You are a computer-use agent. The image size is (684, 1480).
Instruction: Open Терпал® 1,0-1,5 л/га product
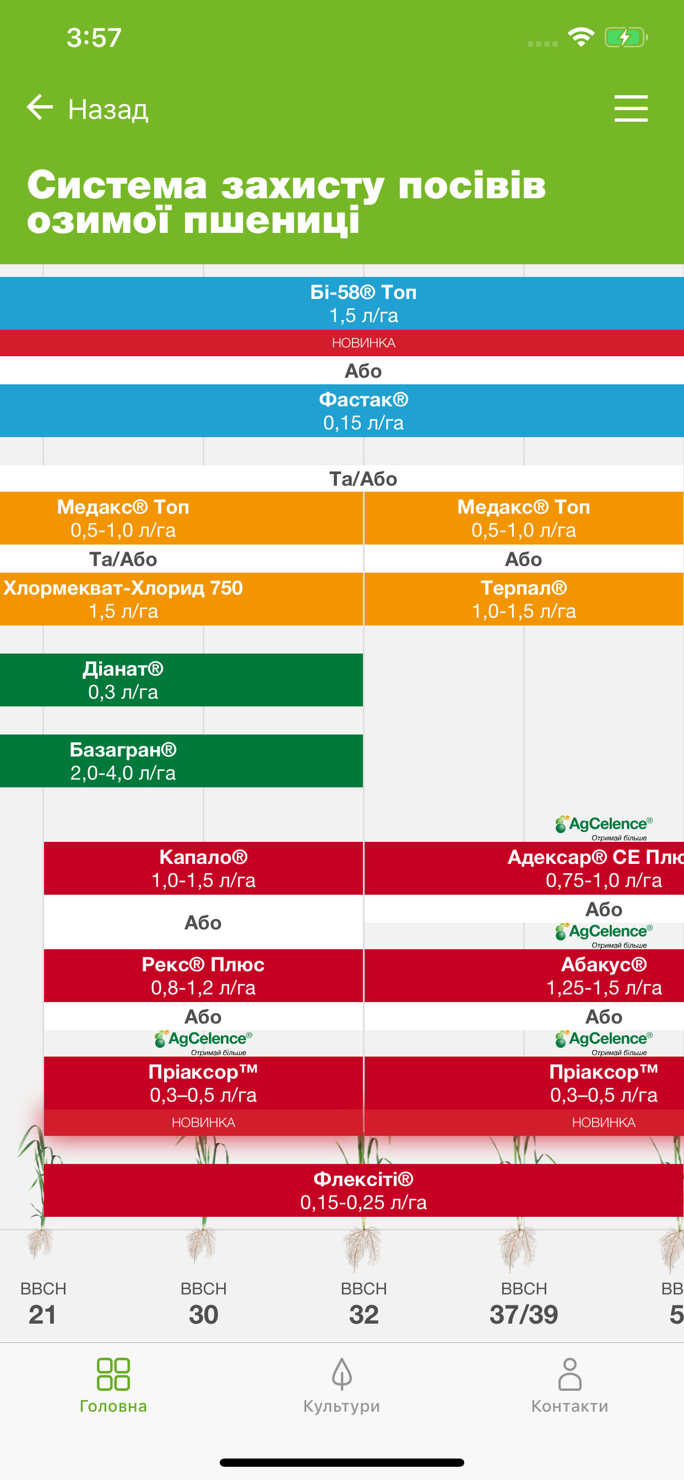[x=524, y=599]
